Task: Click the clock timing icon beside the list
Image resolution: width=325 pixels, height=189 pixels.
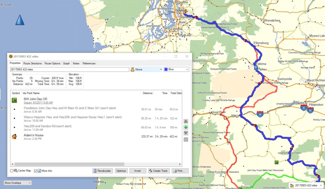Action: click(x=186, y=139)
